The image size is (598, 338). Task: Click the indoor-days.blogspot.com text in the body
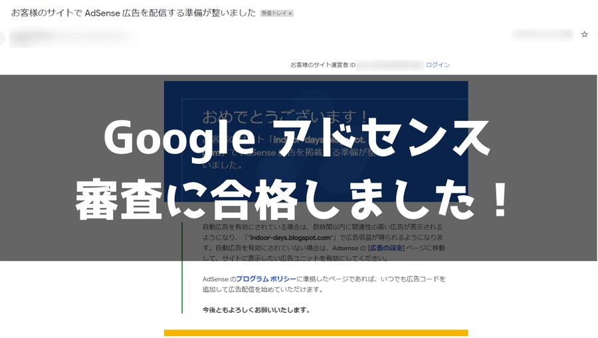click(290, 238)
